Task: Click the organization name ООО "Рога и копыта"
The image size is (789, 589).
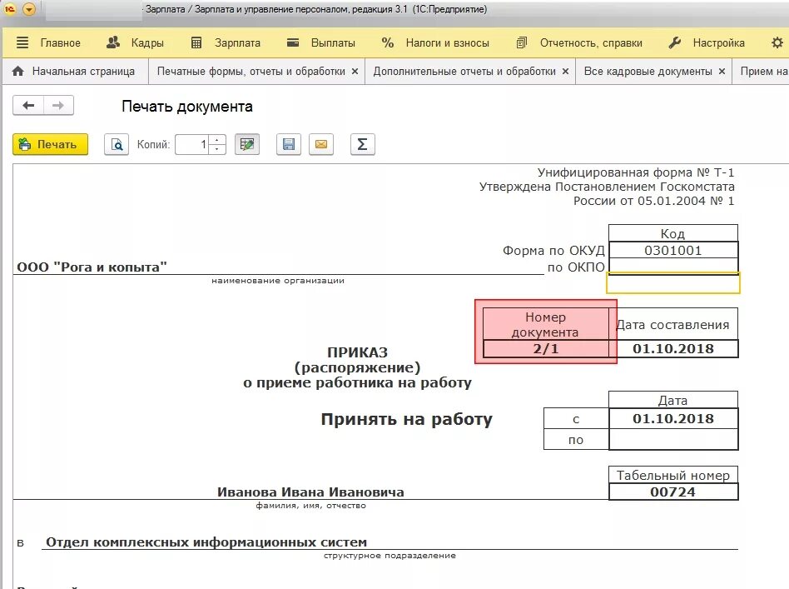Action: click(92, 267)
